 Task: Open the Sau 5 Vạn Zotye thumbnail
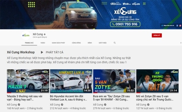click(x=114, y=81)
